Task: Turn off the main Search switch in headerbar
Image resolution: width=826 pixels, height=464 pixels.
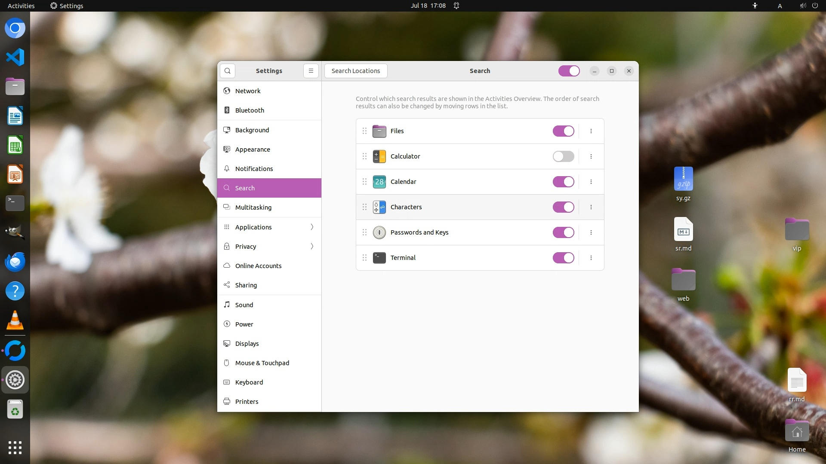Action: point(569,71)
